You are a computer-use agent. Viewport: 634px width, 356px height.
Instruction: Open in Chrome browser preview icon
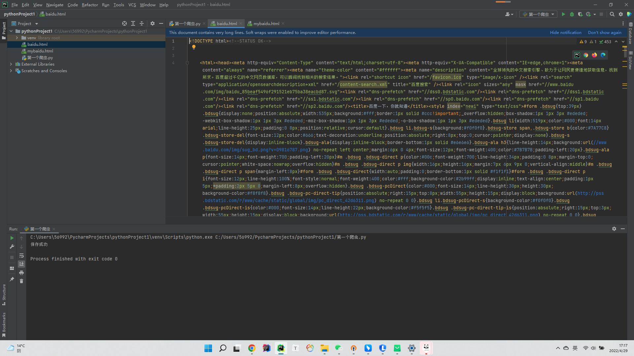click(x=586, y=55)
